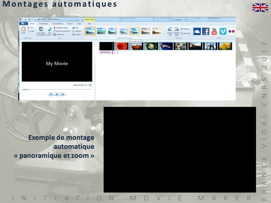Viewport: 271px width, 203px height.
Task: Apply the Pan and zoom AutoMovie theme
Action: [134, 31]
